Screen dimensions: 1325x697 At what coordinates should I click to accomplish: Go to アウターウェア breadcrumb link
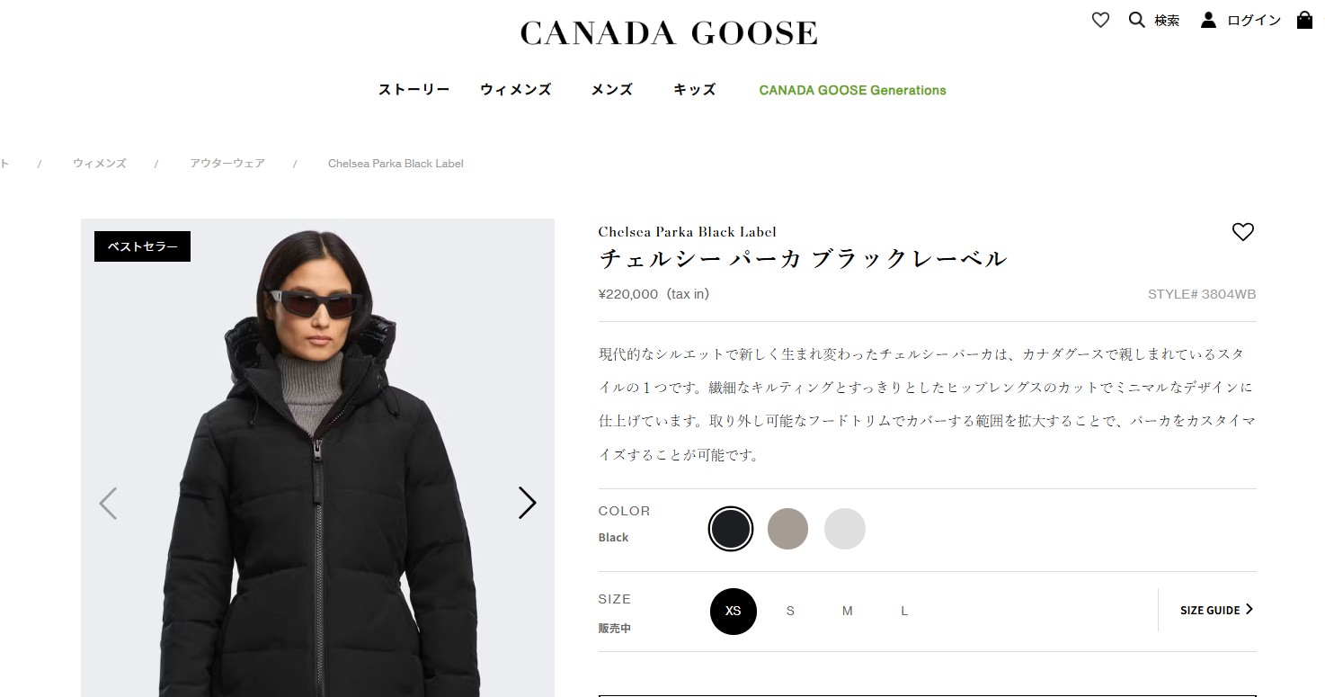tap(227, 164)
